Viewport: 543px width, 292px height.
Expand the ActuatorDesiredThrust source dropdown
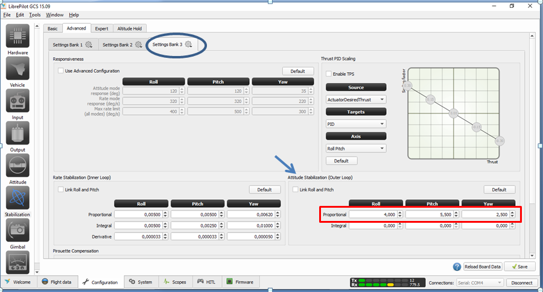pyautogui.click(x=355, y=99)
